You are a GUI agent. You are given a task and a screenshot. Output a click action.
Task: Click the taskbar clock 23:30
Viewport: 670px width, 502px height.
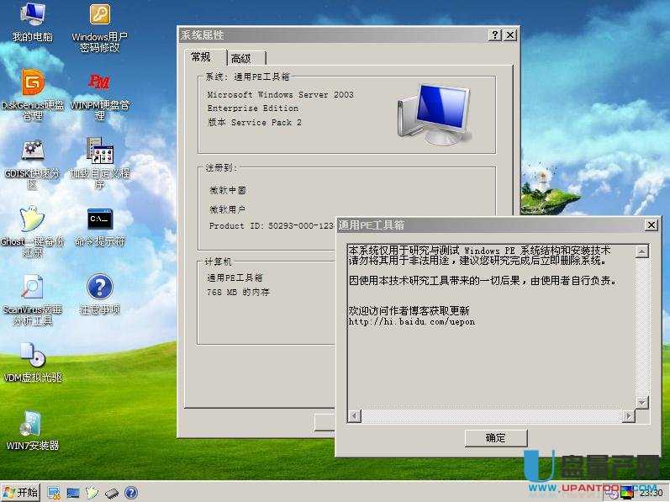pos(652,494)
